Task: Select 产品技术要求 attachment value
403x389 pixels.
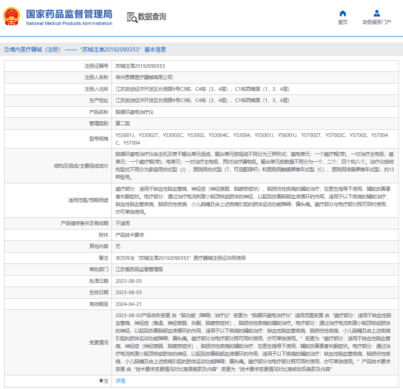Action: point(130,235)
